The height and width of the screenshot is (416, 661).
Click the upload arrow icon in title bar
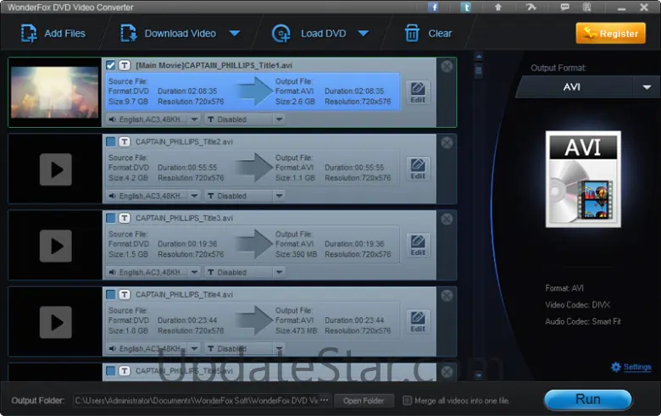coord(498,7)
